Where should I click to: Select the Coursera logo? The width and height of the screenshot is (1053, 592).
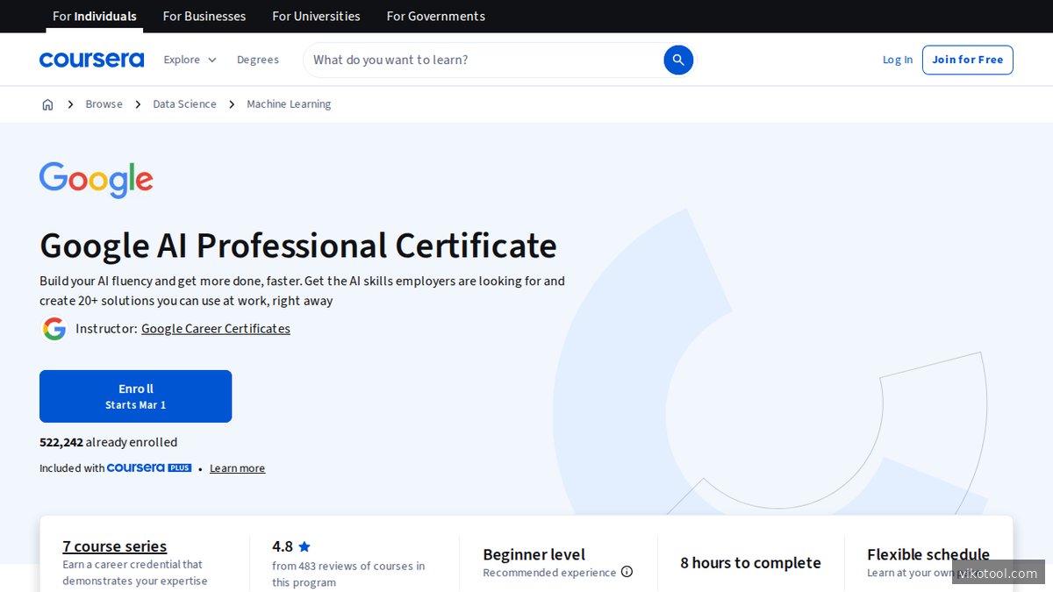pyautogui.click(x=91, y=59)
